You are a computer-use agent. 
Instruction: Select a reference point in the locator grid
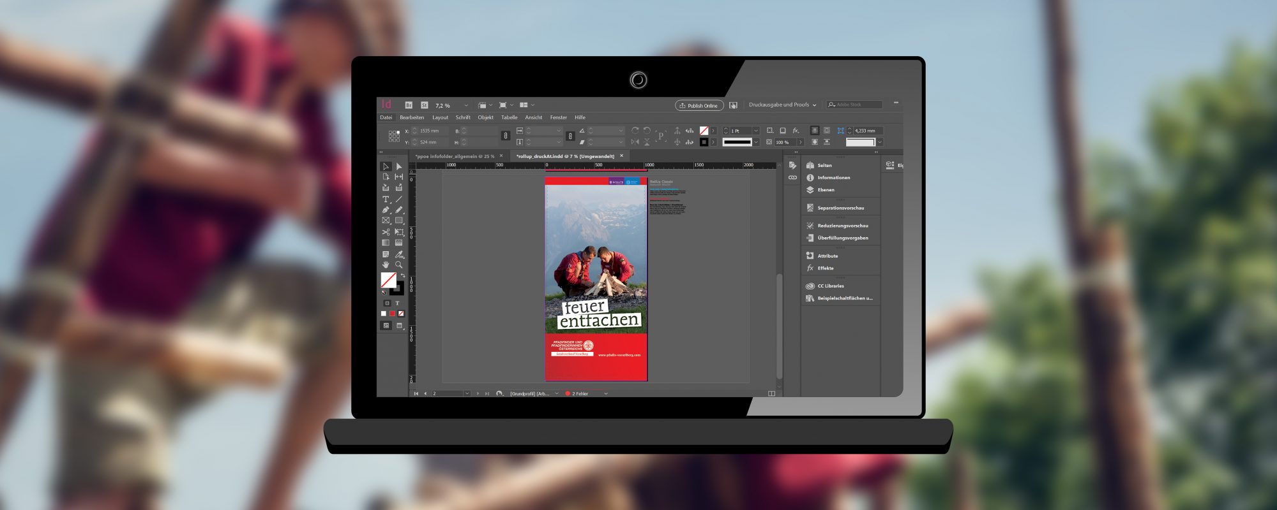[x=394, y=136]
